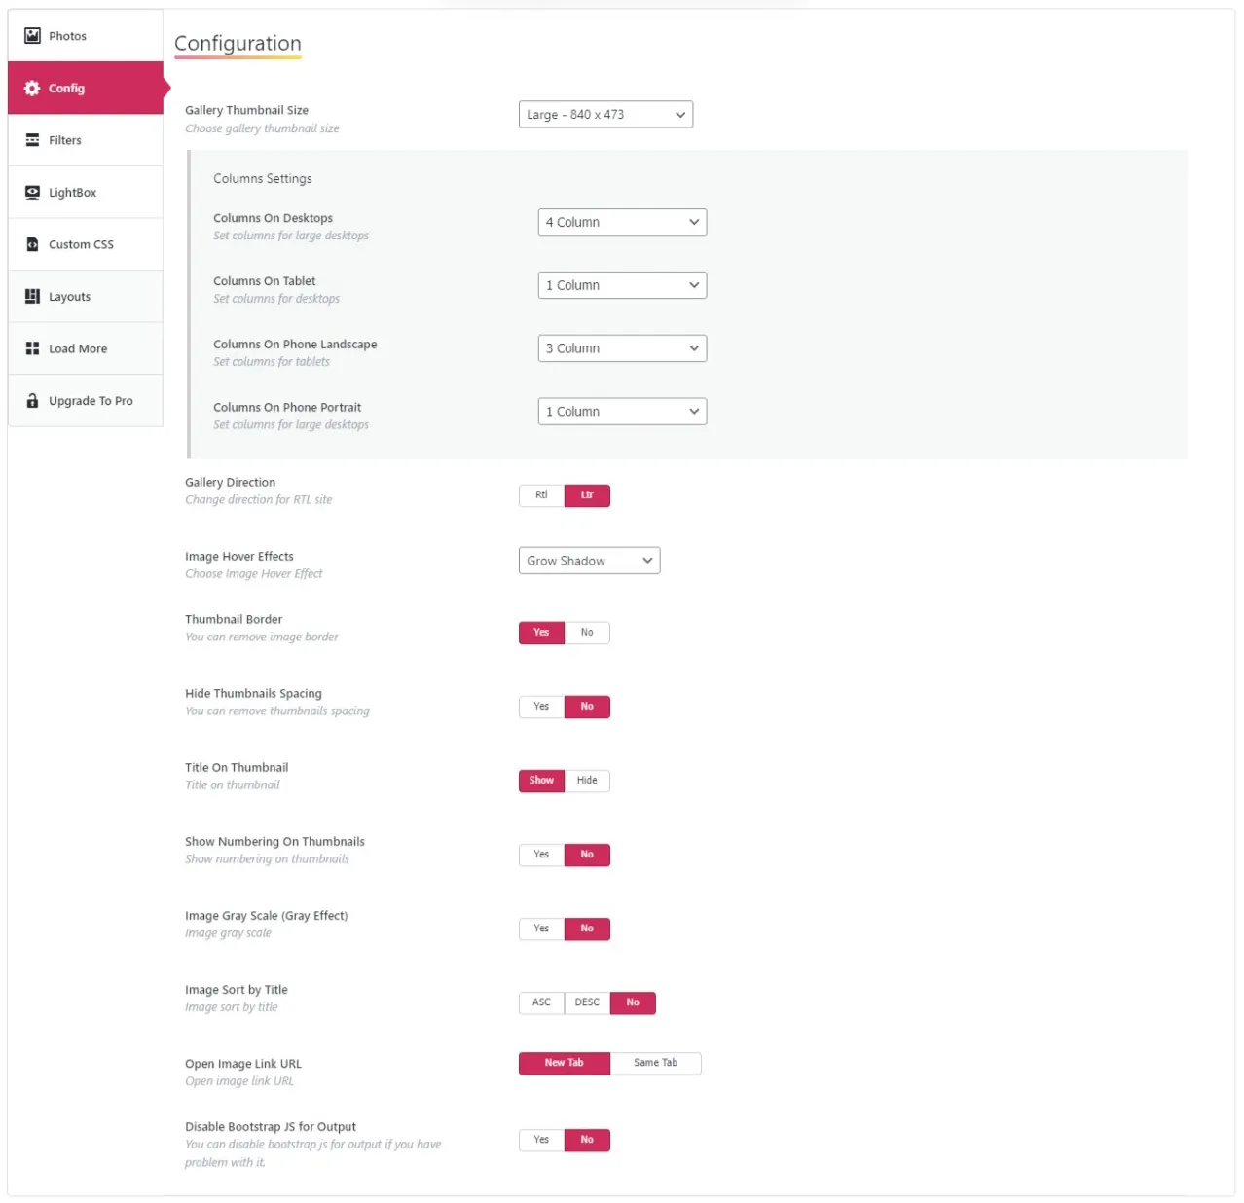The height and width of the screenshot is (1203, 1244).
Task: Select ASC for Image Sort by Title
Action: pyautogui.click(x=541, y=1002)
